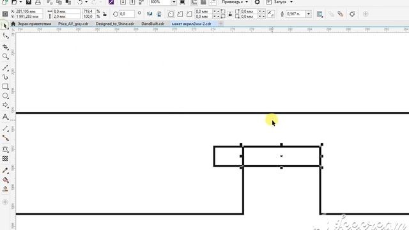Click the rotation angle field

127,14
